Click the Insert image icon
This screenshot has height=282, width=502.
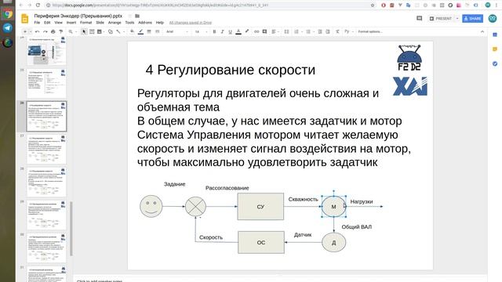[100, 31]
